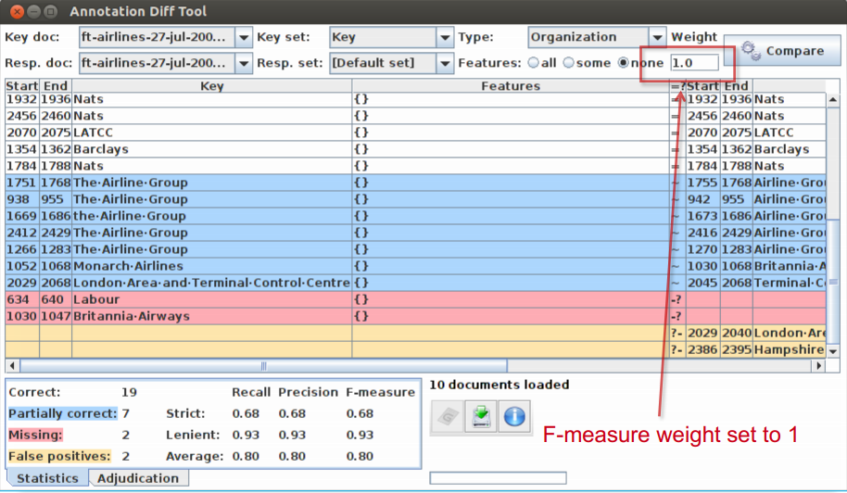Click the export to HTML icon
This screenshot has width=847, height=493.
(481, 416)
